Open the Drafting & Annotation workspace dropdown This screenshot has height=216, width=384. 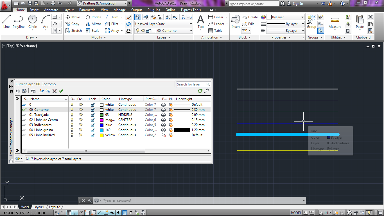(104, 3)
